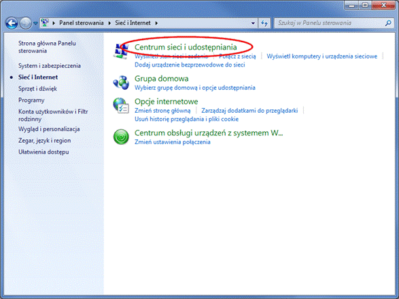This screenshot has width=399, height=299.
Task: Open Wygląd i personalizacja category
Action: click(x=49, y=129)
